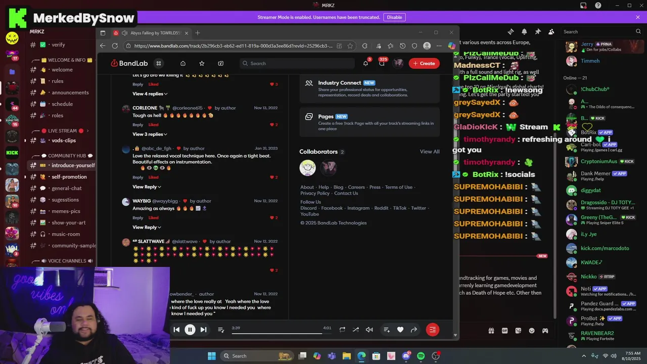Share the playing track arrow icon

[x=414, y=330]
